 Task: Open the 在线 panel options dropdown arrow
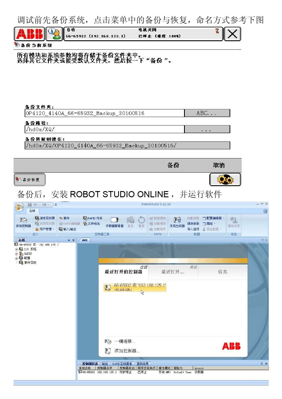[69, 240]
